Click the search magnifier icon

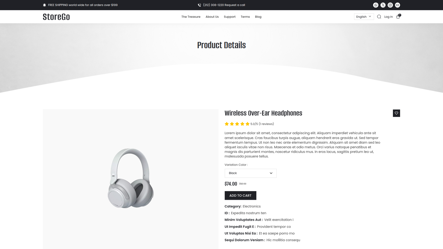click(x=379, y=17)
